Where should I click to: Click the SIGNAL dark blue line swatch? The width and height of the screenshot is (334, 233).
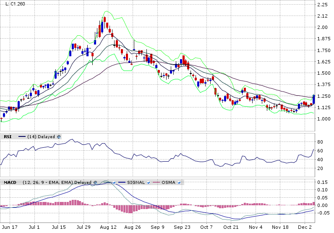[122, 183]
